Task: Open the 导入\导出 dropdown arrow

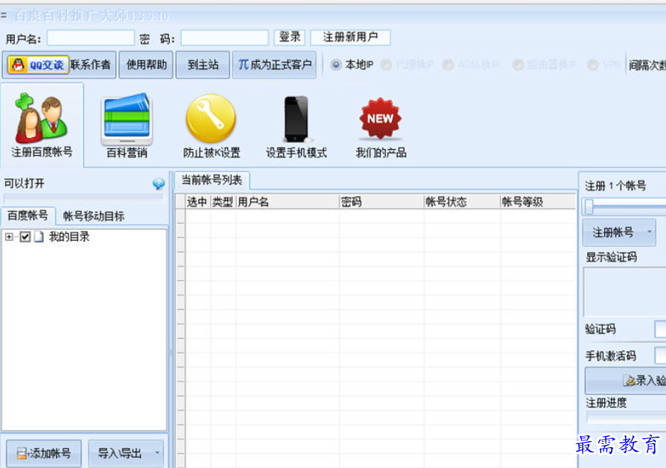Action: pos(157,452)
